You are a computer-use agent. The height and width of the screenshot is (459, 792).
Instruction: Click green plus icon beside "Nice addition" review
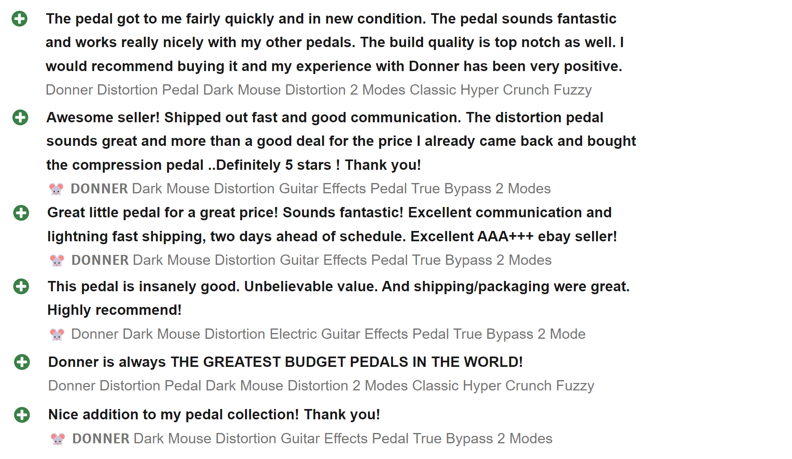[x=22, y=415]
